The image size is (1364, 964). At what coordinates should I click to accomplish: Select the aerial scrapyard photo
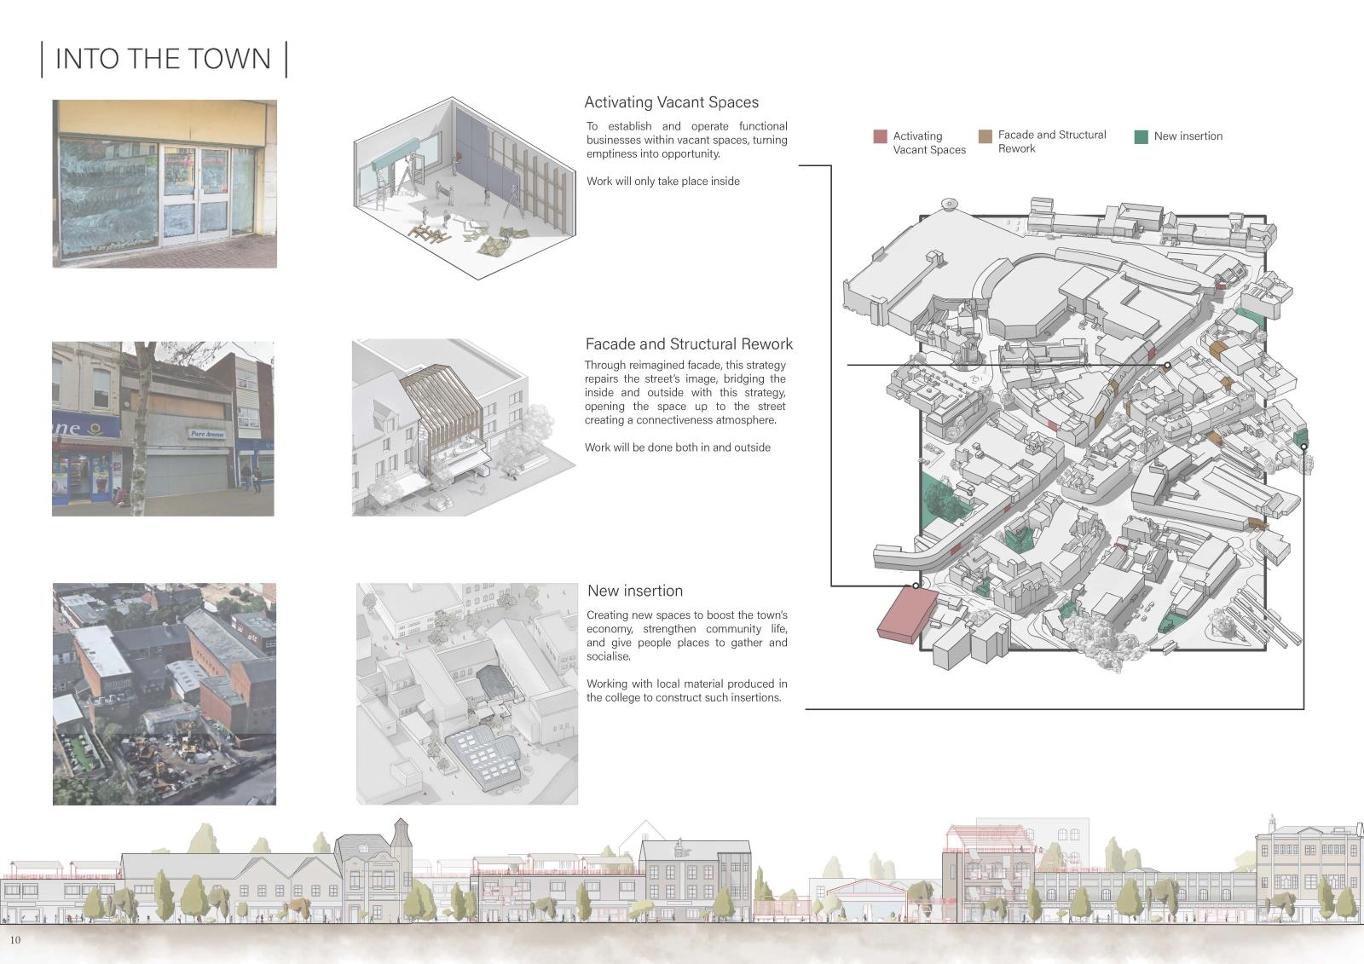[x=165, y=694]
